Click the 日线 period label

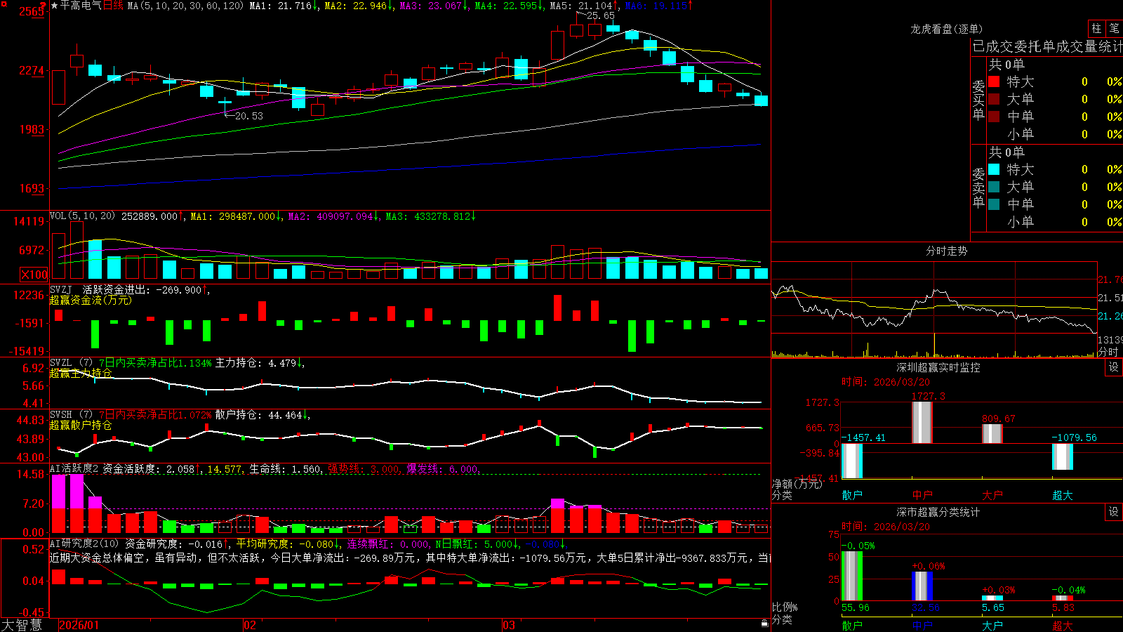113,6
